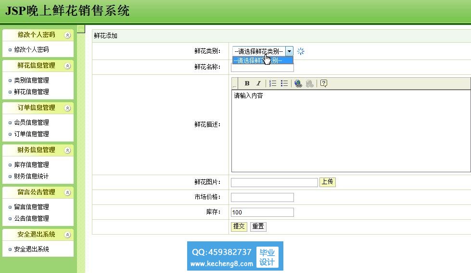
Task: Click the 安全退出系统 logout link
Action: (x=31, y=249)
